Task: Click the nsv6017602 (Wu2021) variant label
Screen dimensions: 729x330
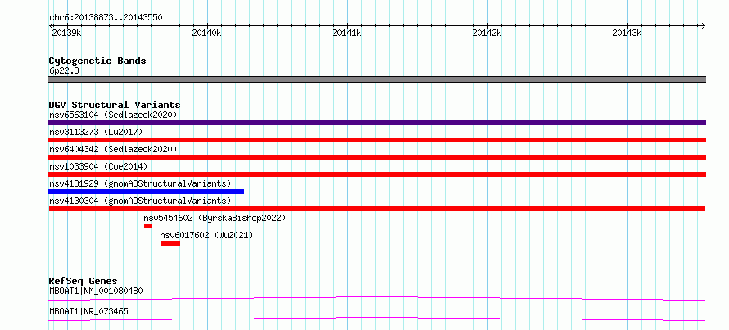Action: [x=206, y=235]
